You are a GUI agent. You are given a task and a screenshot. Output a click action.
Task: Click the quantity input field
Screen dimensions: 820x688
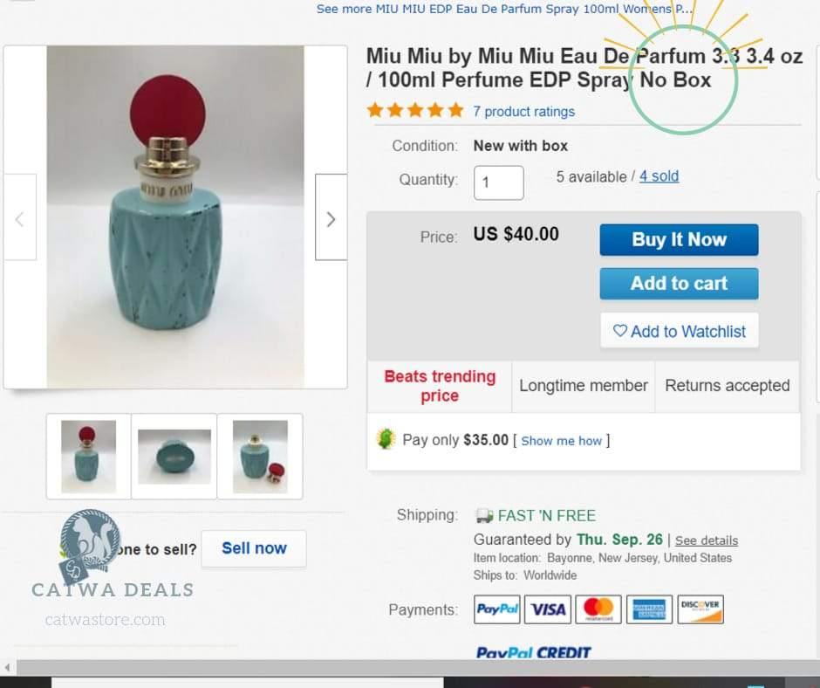click(498, 182)
